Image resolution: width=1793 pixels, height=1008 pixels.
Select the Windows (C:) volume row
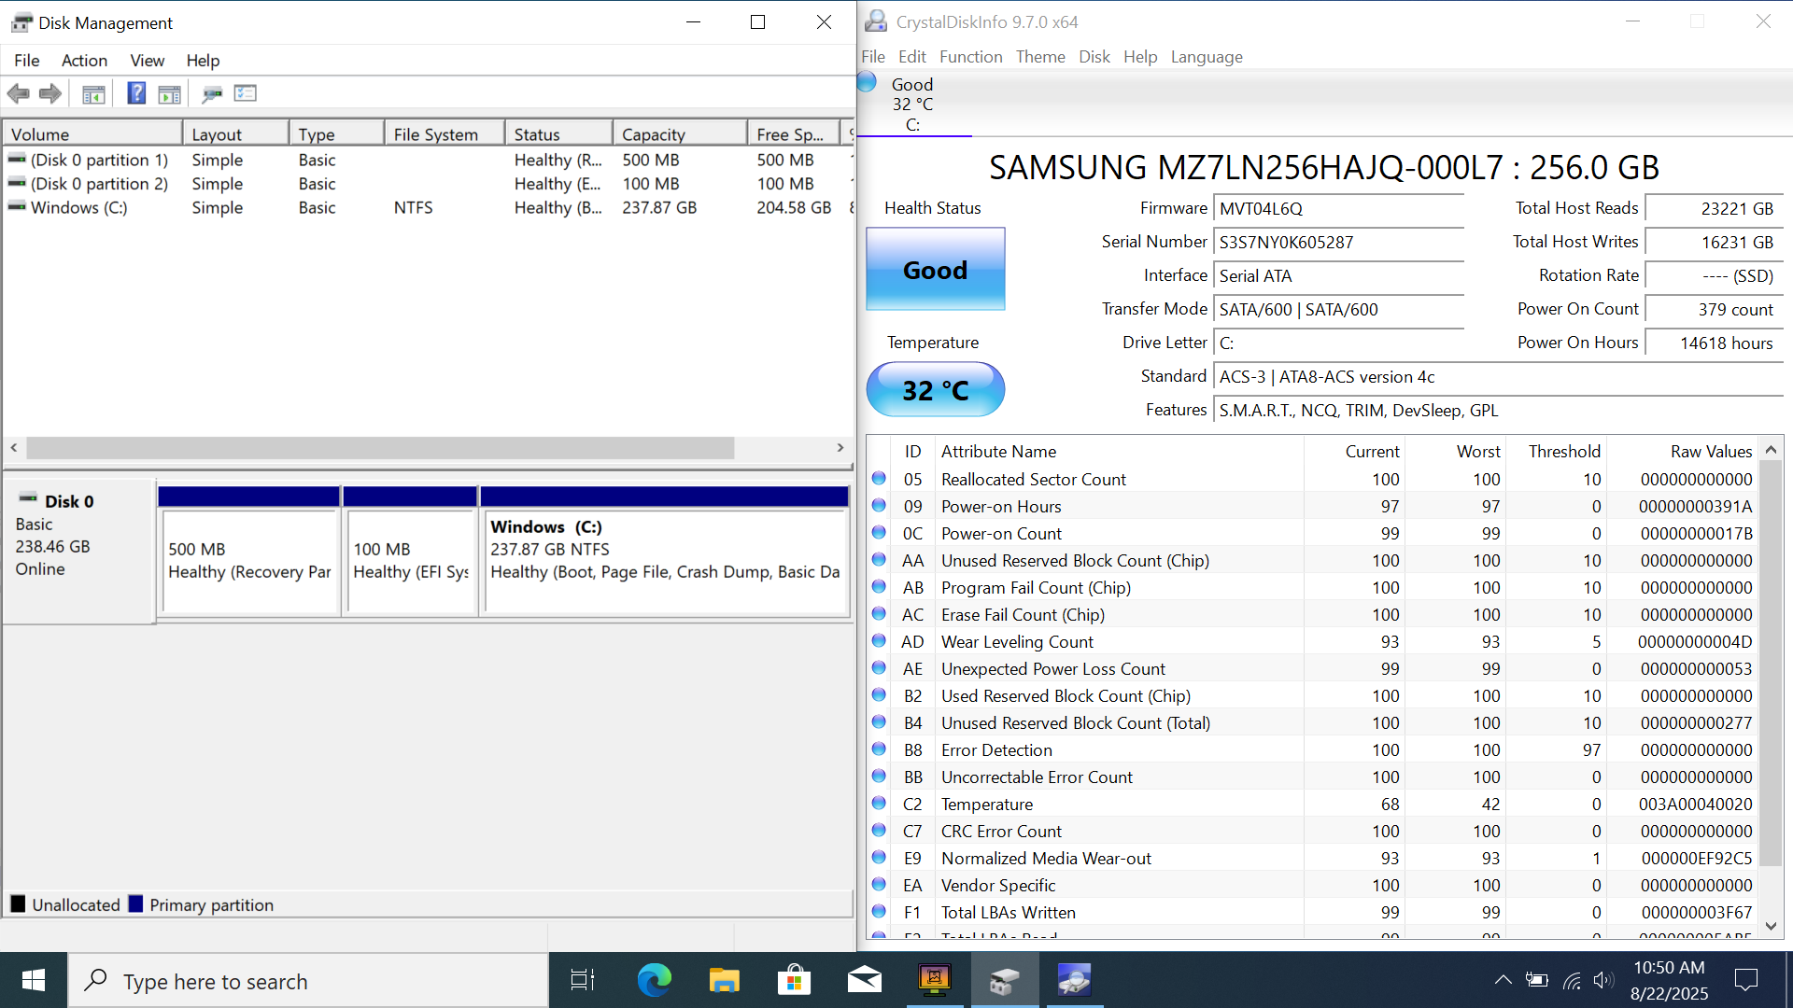[78, 207]
